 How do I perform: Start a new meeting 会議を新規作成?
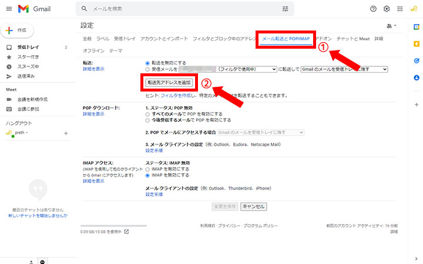coord(32,99)
